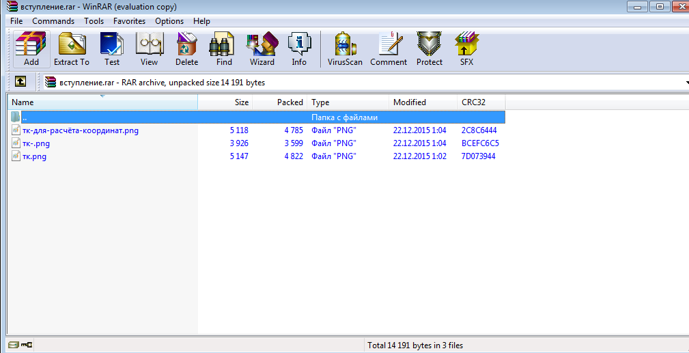
Task: Expand the address bar dropdown arrow
Action: (x=686, y=83)
